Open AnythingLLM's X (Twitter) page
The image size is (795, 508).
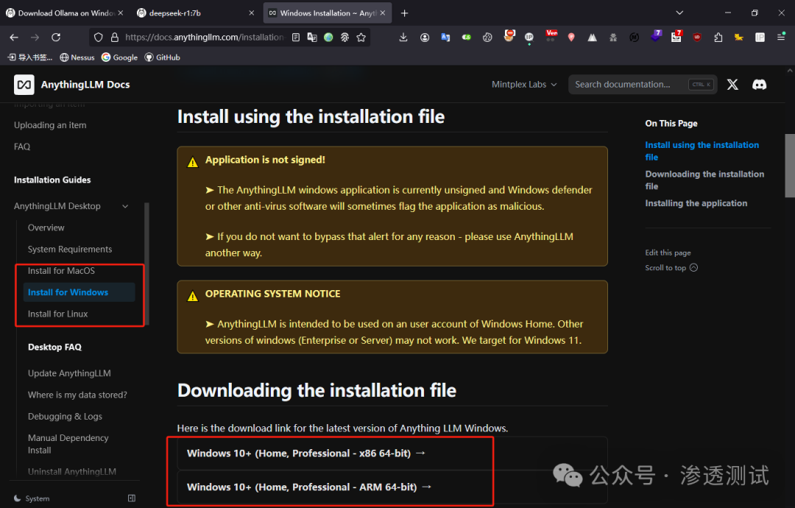[x=732, y=85]
